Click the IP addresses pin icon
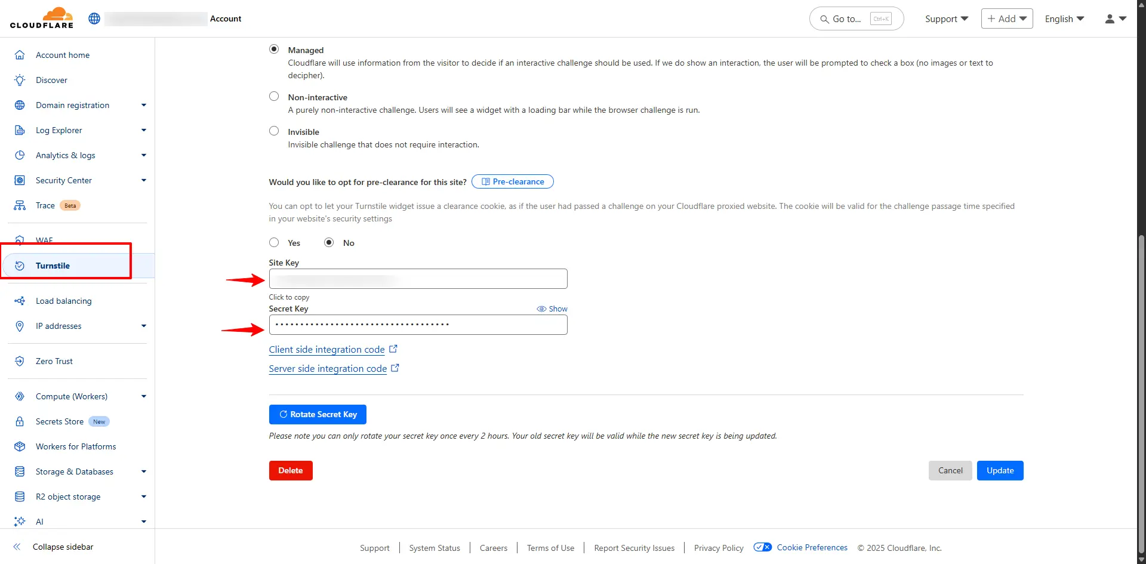 (20, 326)
